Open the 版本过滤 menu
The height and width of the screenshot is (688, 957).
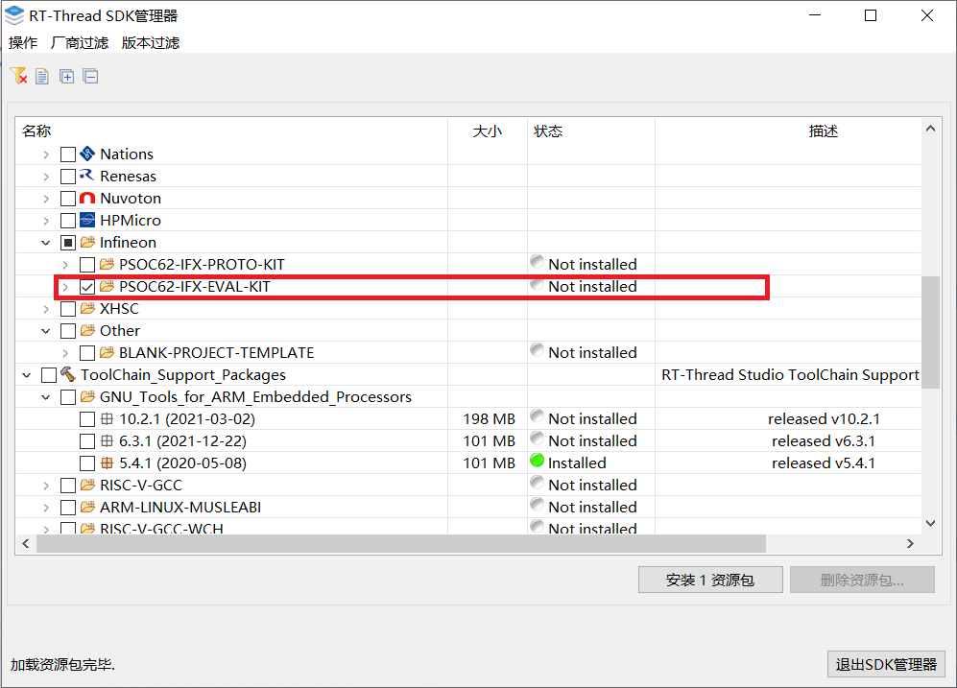[x=151, y=42]
